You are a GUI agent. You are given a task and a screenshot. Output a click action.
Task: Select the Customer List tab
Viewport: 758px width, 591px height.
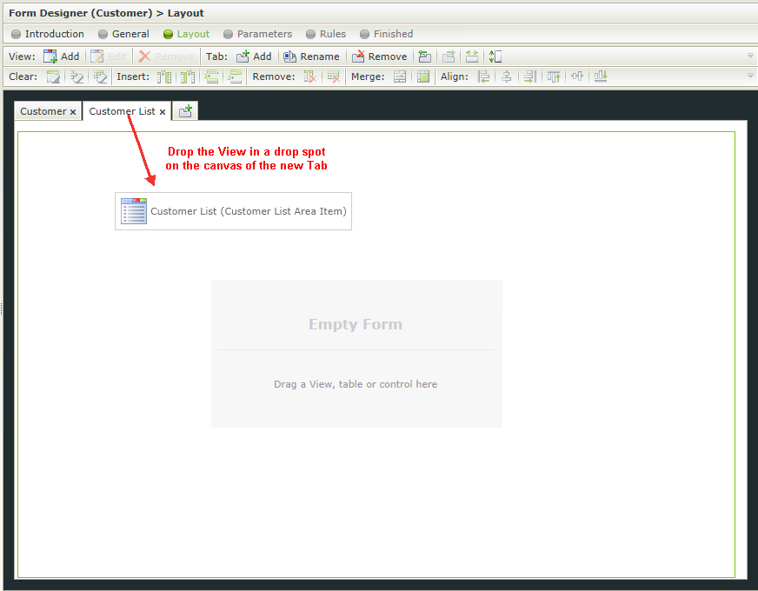[123, 111]
